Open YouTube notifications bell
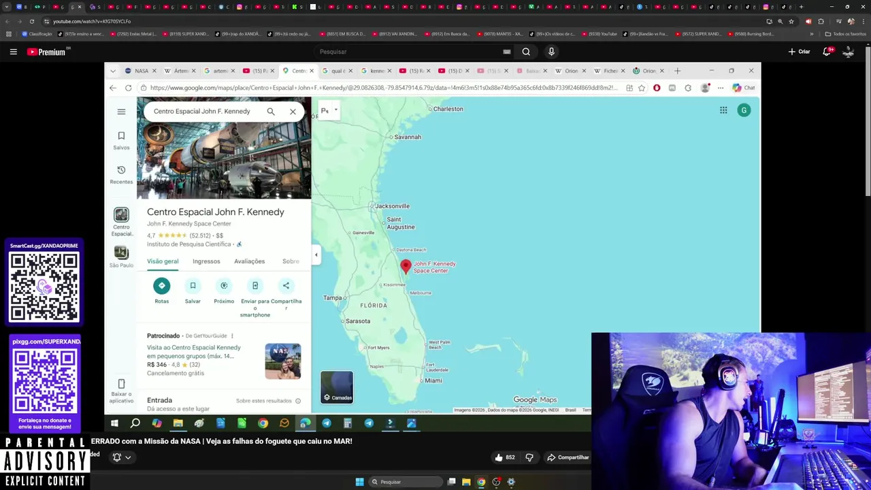Viewport: 871px width, 490px height. tap(827, 52)
